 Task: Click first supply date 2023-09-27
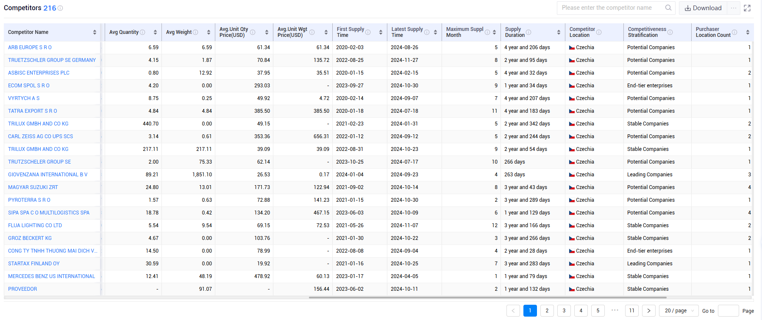pos(350,86)
